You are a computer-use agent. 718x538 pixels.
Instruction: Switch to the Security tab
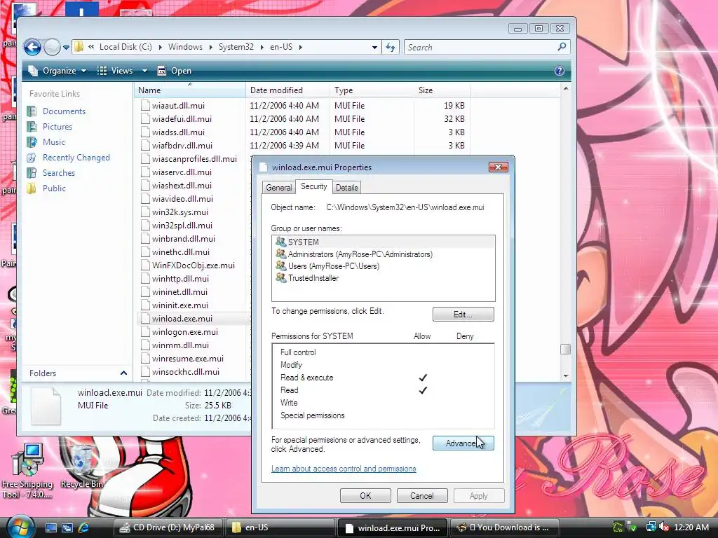coord(313,186)
